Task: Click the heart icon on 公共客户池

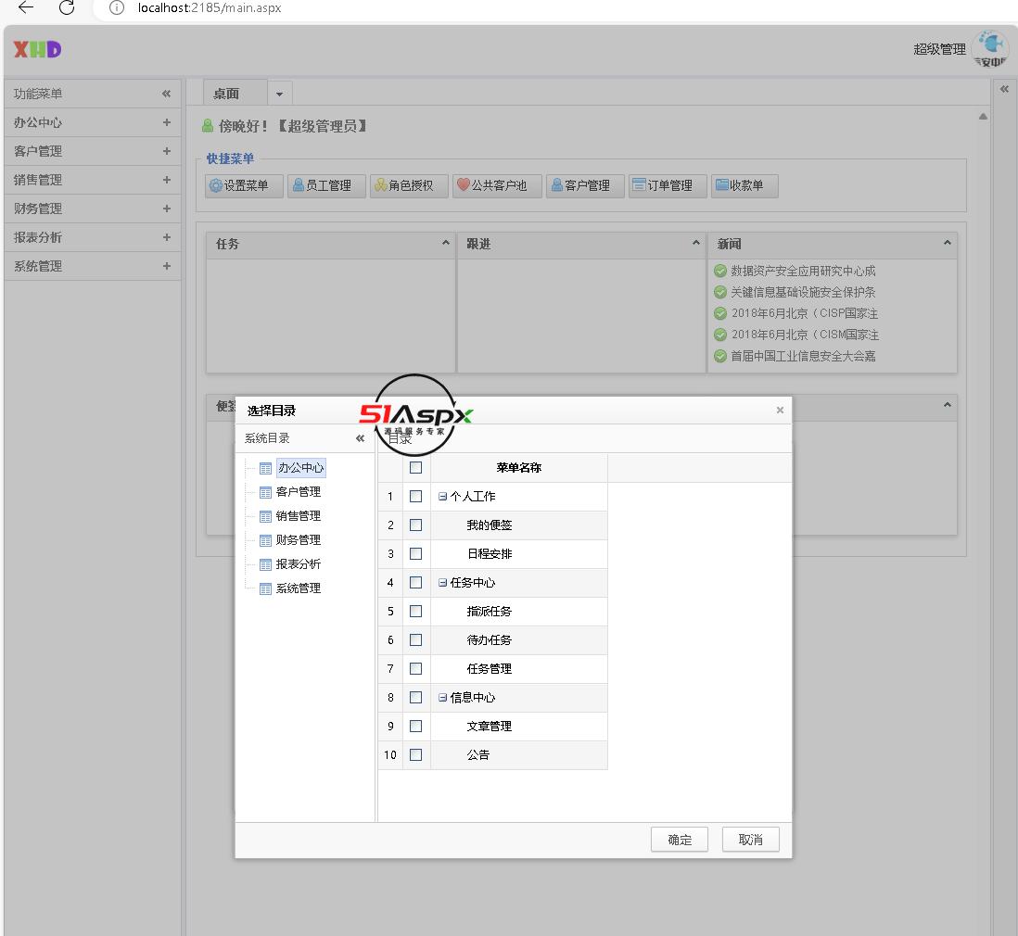Action: [x=463, y=185]
